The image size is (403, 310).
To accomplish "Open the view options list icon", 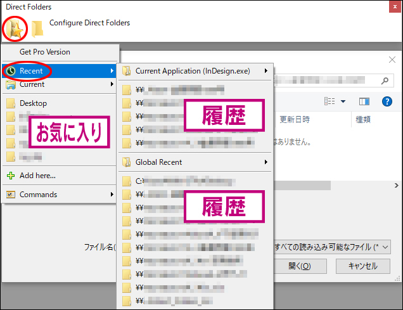I will tap(329, 101).
